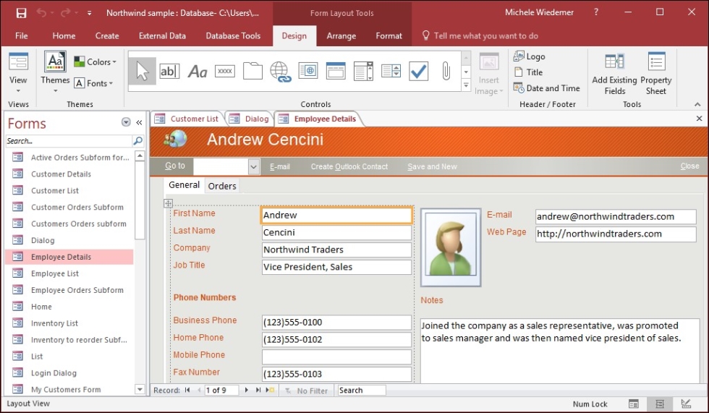Open the Fonts dropdown in Themes group
Viewport: 709px width, 413px height.
93,83
